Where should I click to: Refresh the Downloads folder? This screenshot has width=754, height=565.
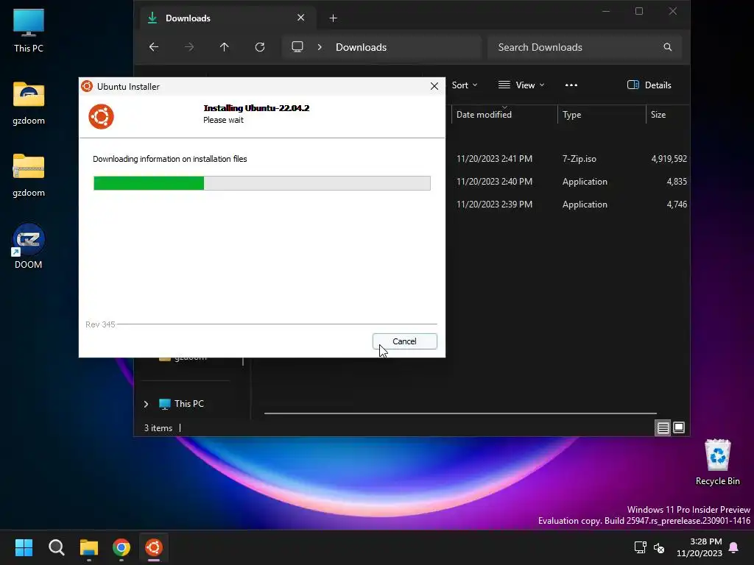pyautogui.click(x=260, y=47)
